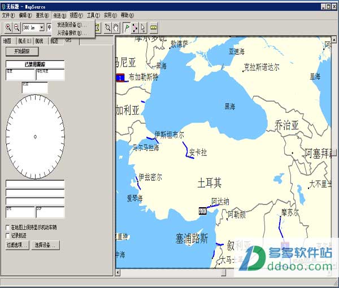Click the 安卡拉 city label
Viewport: 339px width, 288px height.
tap(198, 152)
